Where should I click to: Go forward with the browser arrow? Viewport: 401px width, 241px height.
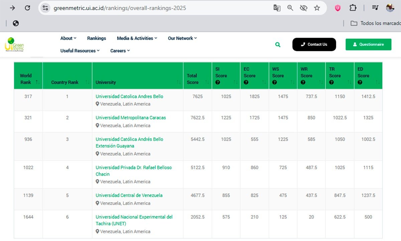coord(12,8)
